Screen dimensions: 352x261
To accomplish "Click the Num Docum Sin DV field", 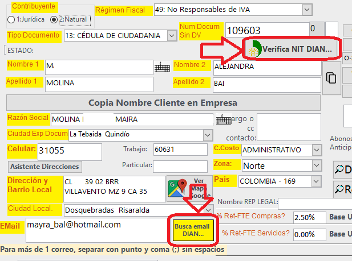I will tap(265, 31).
